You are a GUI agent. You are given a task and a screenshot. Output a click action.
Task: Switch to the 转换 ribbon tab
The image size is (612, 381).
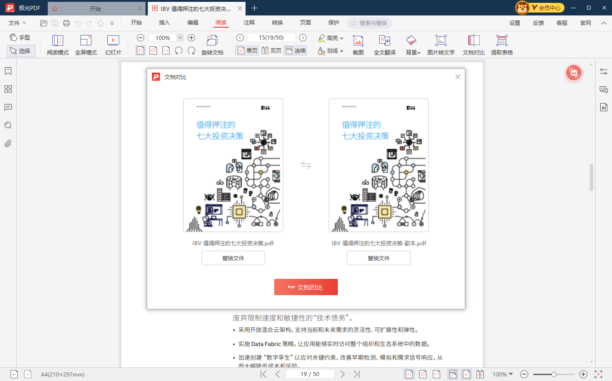(276, 22)
